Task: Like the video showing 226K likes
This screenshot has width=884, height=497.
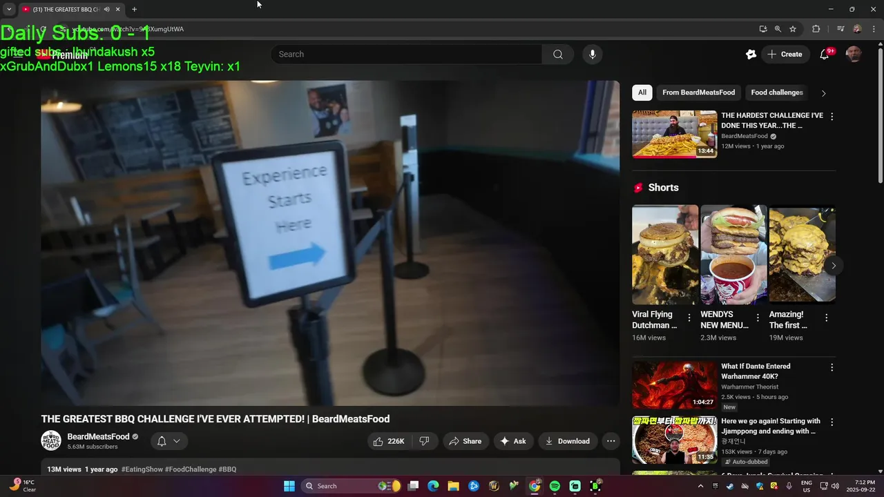Action: [389, 441]
